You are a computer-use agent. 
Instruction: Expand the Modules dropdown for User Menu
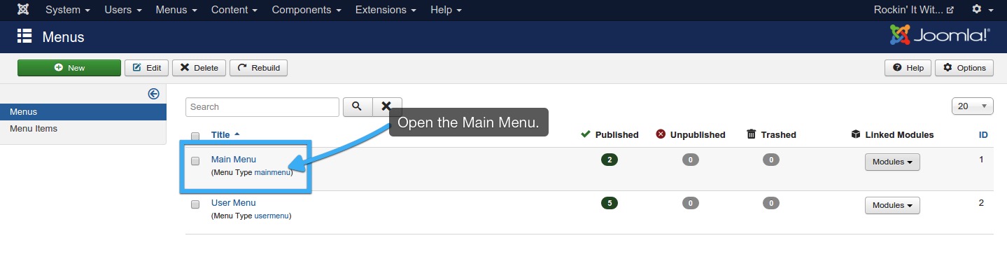click(892, 205)
